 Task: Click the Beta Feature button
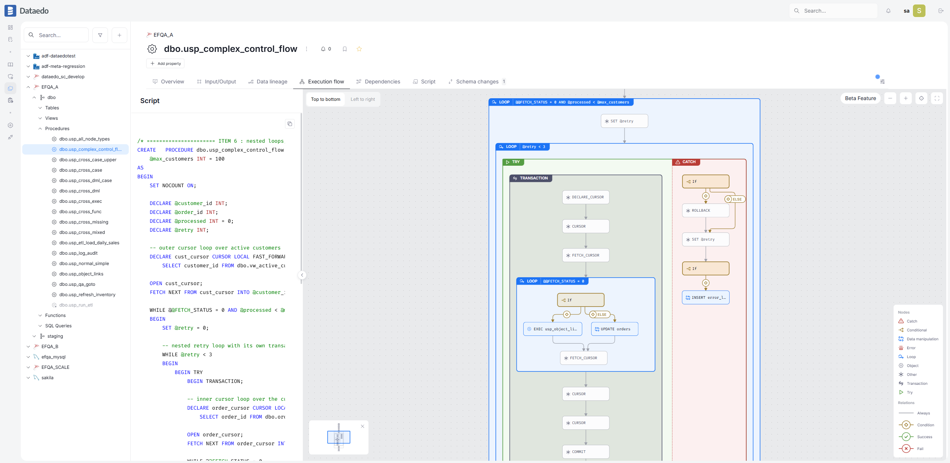pos(860,98)
